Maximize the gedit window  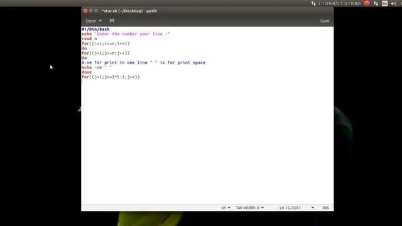coord(96,11)
